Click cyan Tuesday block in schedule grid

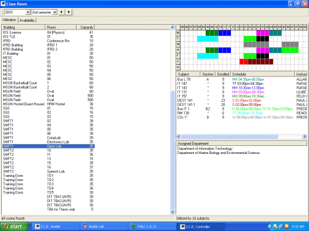tap(208, 39)
